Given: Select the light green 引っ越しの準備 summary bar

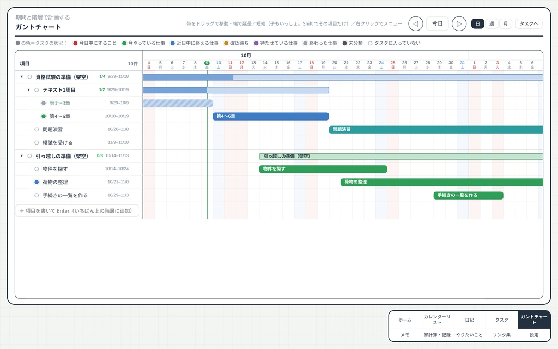Looking at the screenshot, I should 401,157.
